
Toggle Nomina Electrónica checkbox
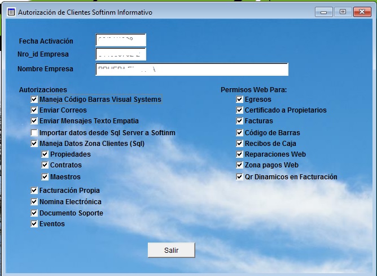click(34, 201)
